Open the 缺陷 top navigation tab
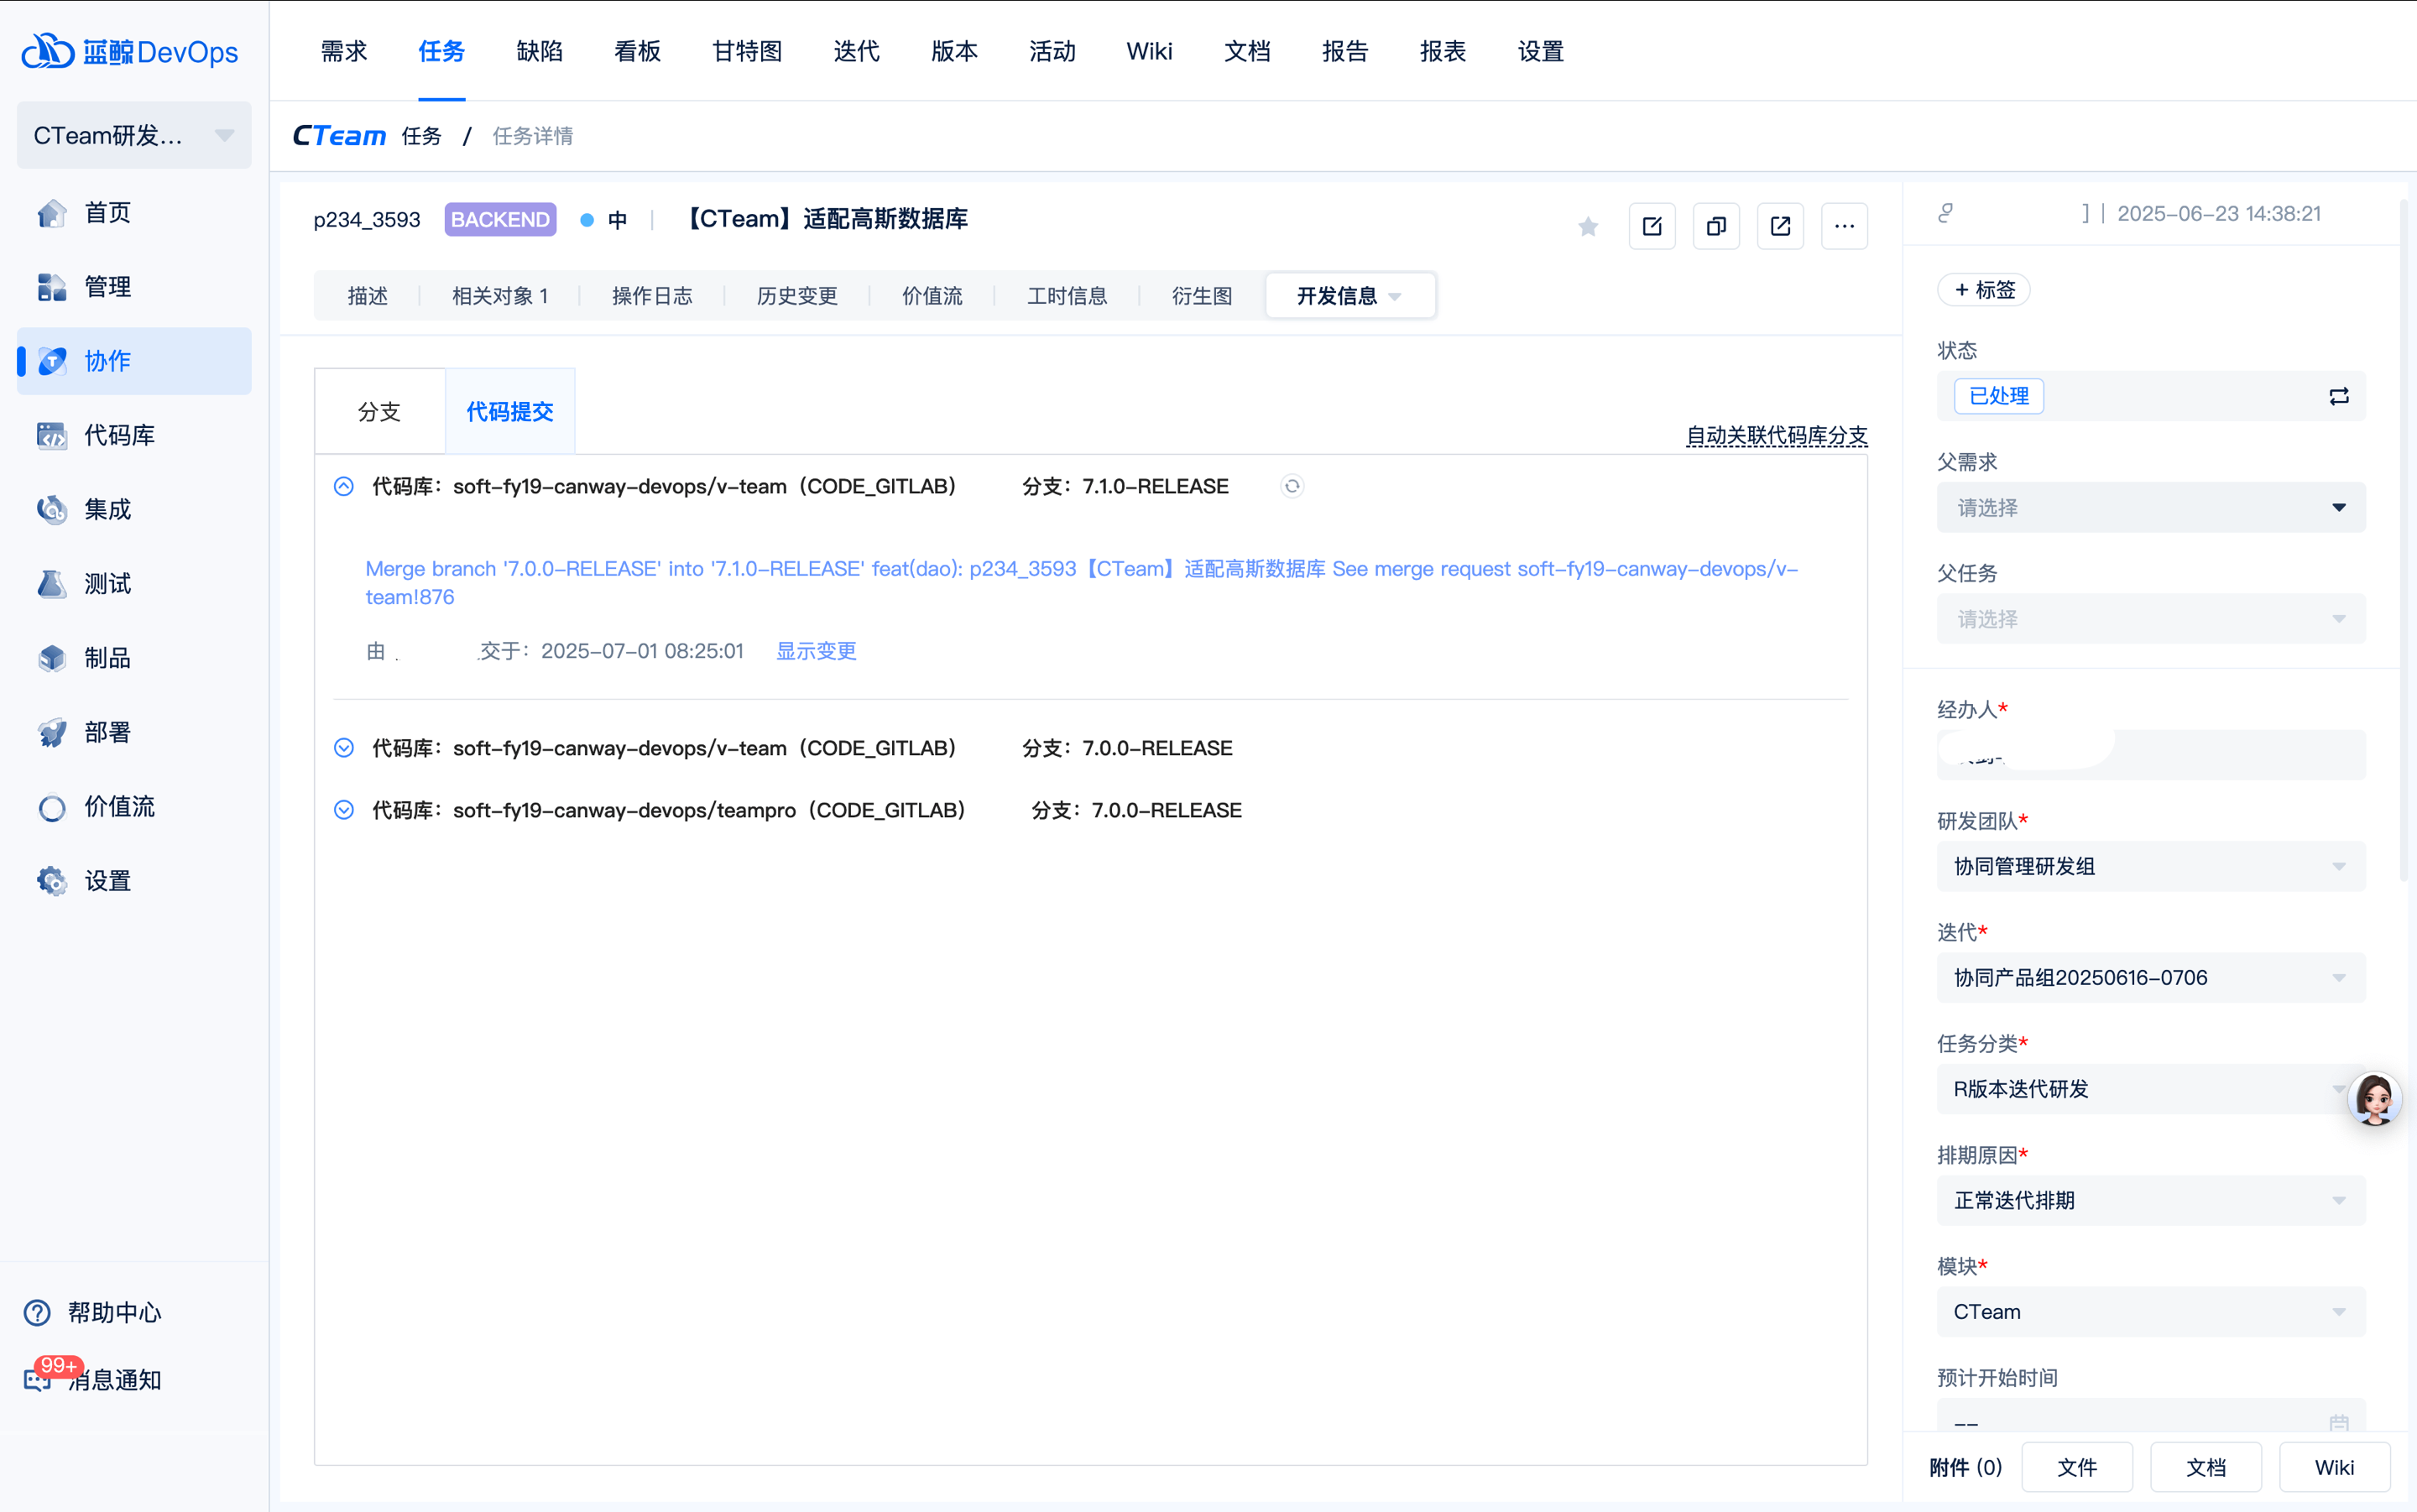Viewport: 2417px width, 1512px height. coord(539,51)
